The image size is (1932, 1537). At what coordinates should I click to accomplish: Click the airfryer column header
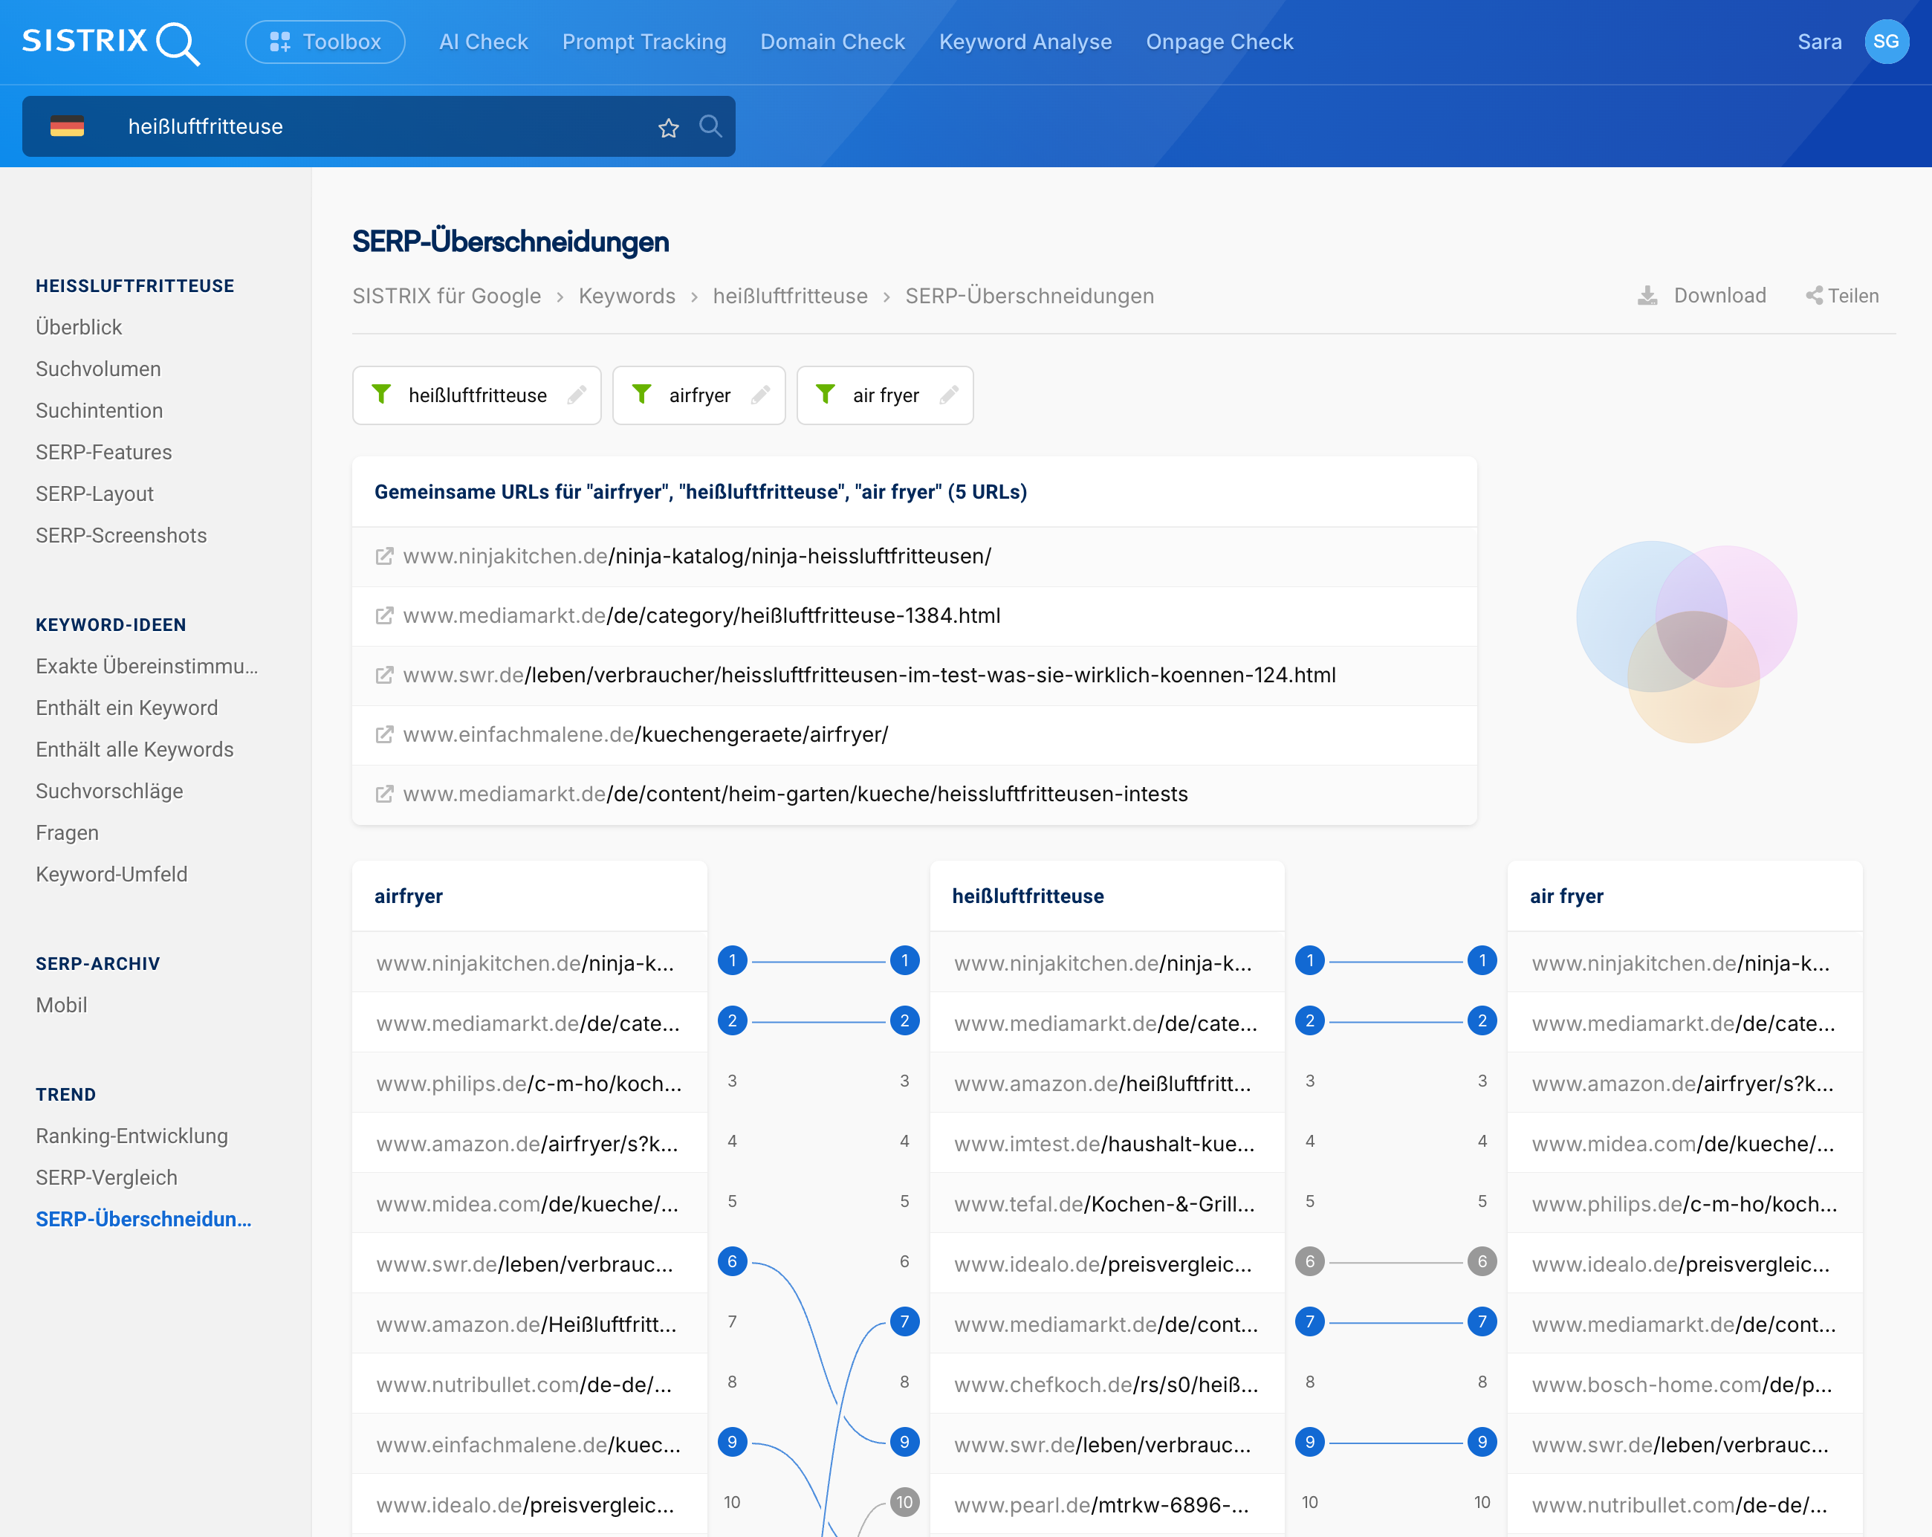[x=409, y=896]
